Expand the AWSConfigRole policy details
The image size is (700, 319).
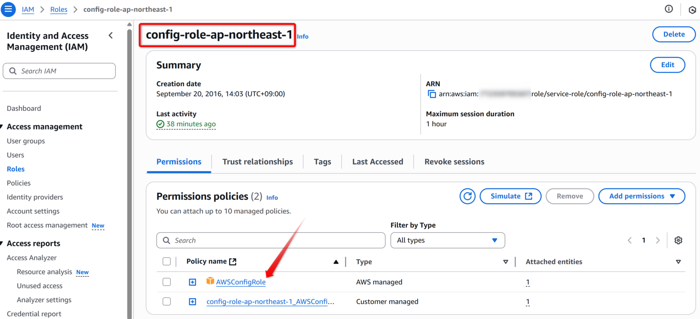tap(192, 282)
